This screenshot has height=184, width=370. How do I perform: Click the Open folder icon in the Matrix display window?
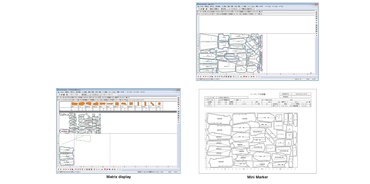(62, 94)
